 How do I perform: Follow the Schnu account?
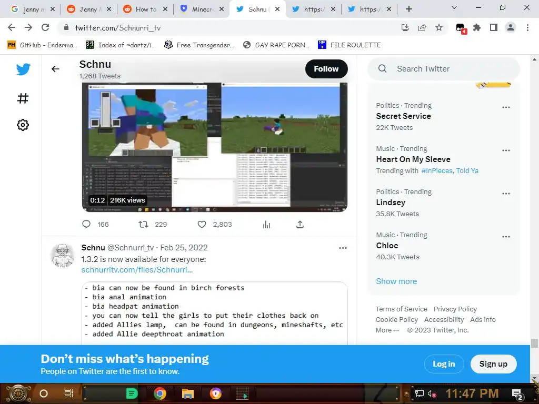pyautogui.click(x=326, y=69)
